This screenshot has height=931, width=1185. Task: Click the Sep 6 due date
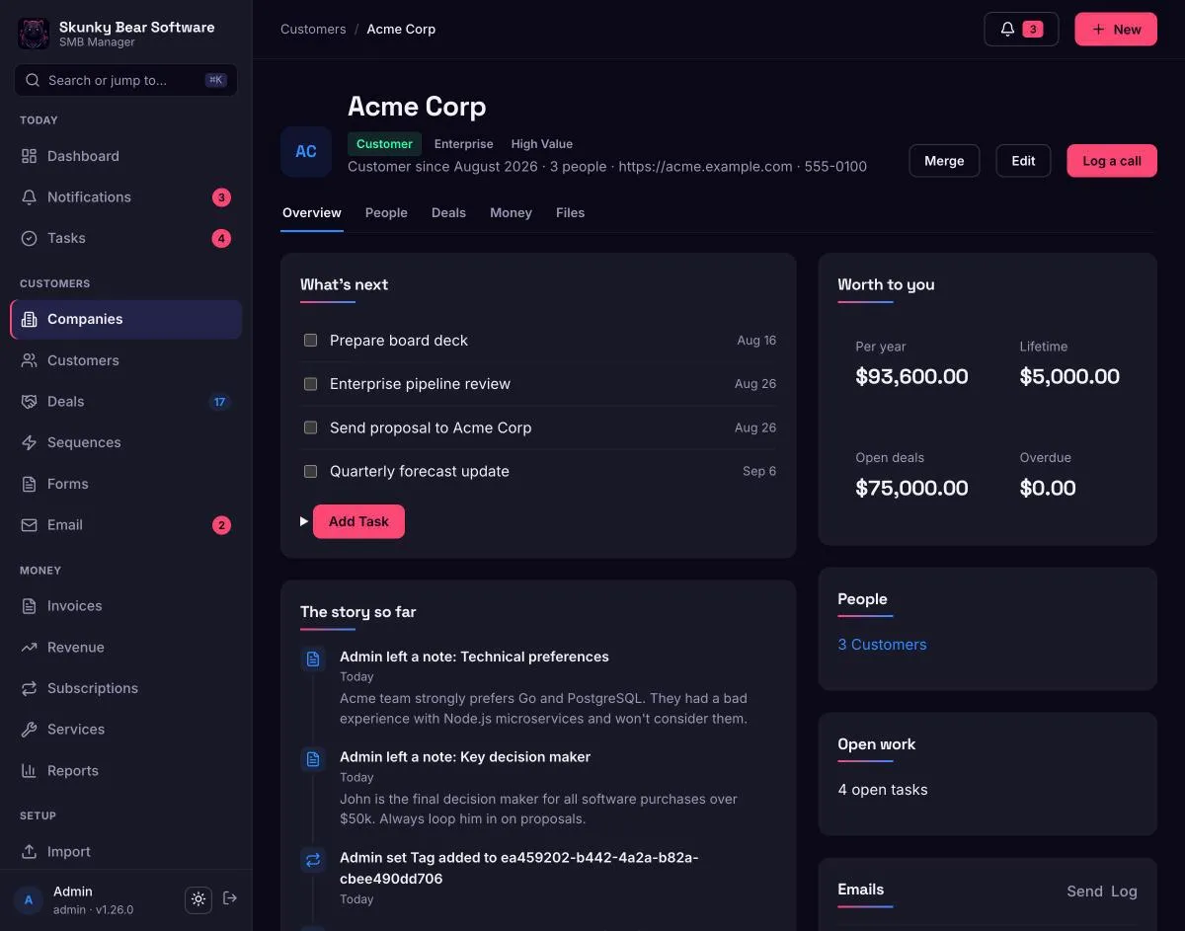pyautogui.click(x=759, y=472)
